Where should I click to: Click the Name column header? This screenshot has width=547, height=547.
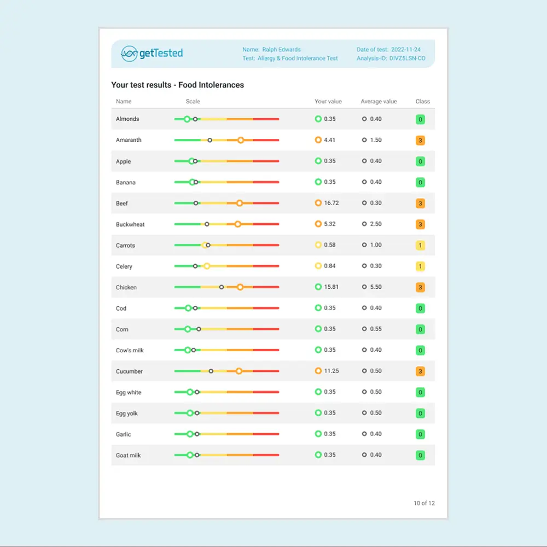pos(124,101)
